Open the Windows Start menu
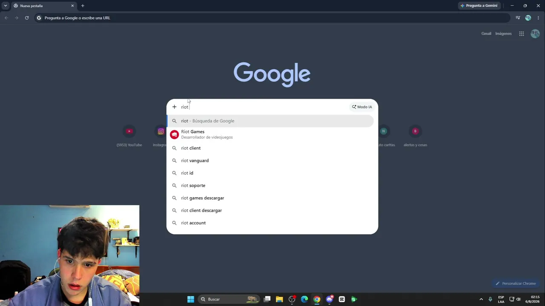Image resolution: width=545 pixels, height=306 pixels. 191,299
